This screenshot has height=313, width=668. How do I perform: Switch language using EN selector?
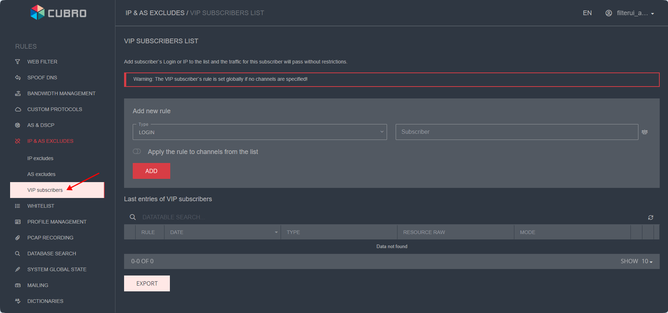click(587, 13)
